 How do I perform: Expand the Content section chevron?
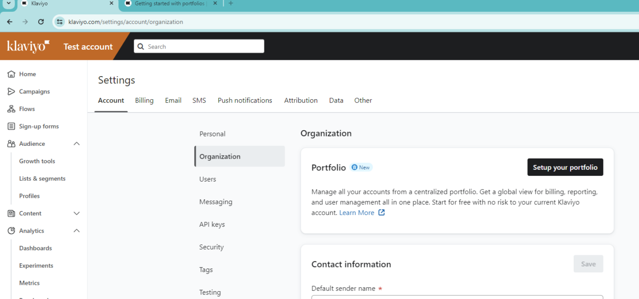[77, 214]
